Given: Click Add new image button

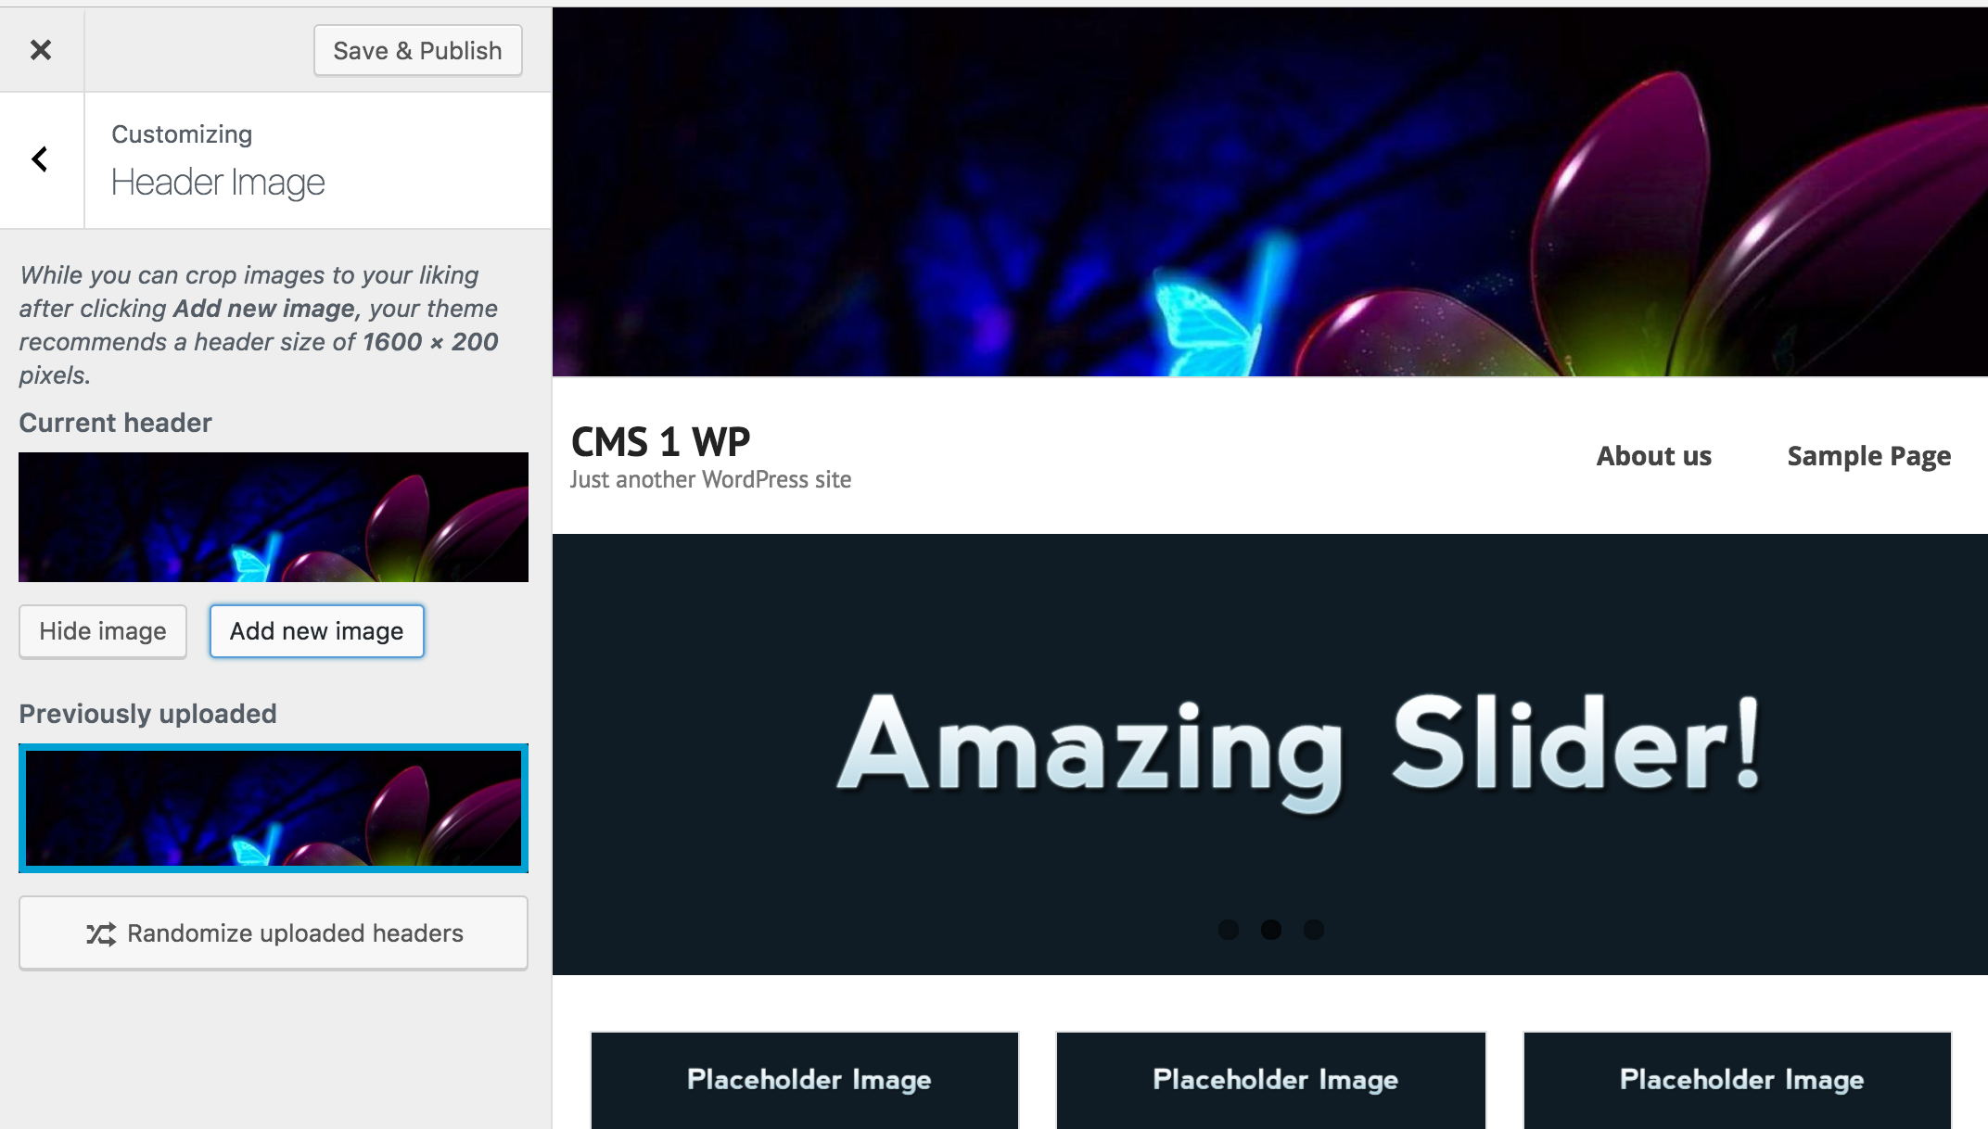Looking at the screenshot, I should click(317, 631).
